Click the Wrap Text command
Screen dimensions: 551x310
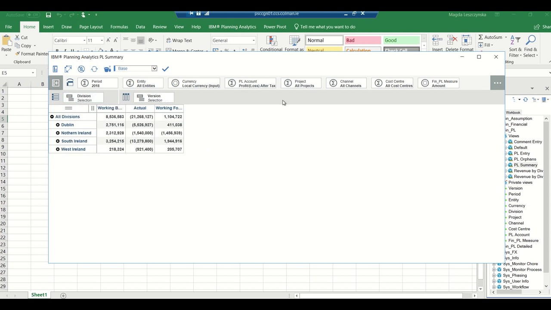tap(179, 40)
